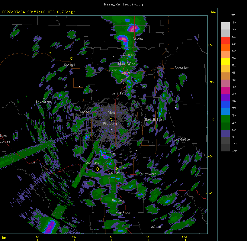
Task: Select the Airdrie label
Action: click(x=116, y=154)
